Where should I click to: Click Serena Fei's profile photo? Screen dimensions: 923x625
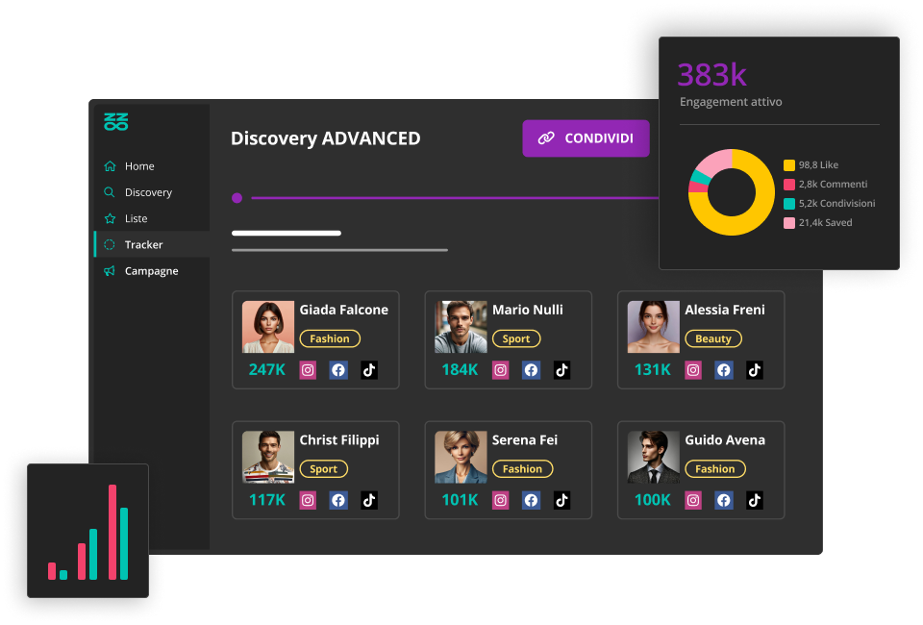pos(461,458)
